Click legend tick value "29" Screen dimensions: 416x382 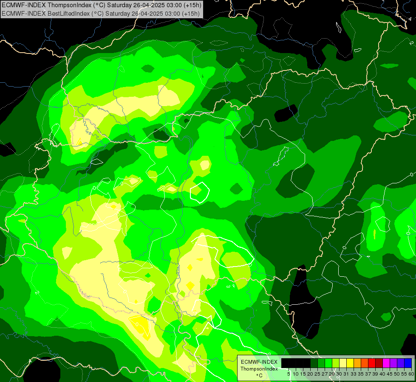pos(331,374)
